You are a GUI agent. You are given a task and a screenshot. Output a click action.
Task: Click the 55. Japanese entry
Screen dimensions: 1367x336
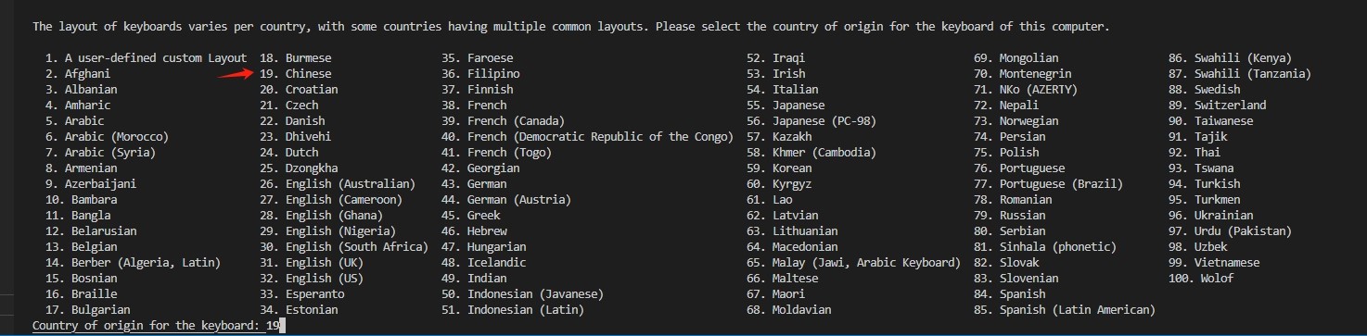(786, 105)
